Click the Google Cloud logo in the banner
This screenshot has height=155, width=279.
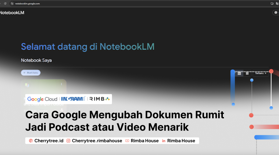pyautogui.click(x=42, y=99)
